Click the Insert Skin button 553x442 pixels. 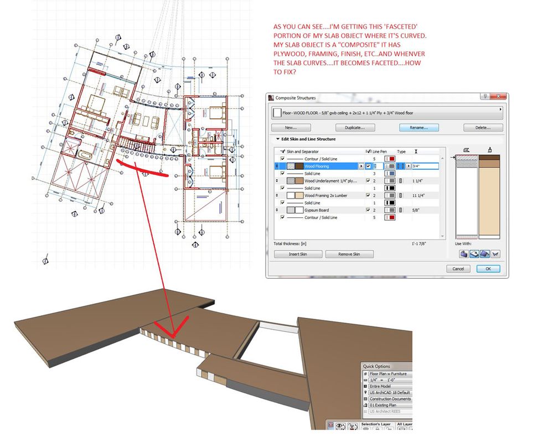pyautogui.click(x=298, y=254)
